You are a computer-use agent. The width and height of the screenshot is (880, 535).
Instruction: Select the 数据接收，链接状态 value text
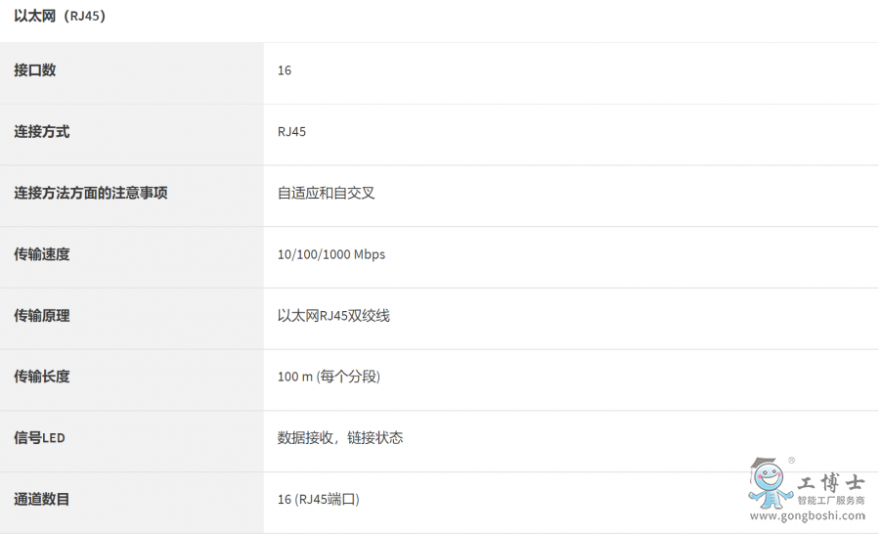(340, 438)
